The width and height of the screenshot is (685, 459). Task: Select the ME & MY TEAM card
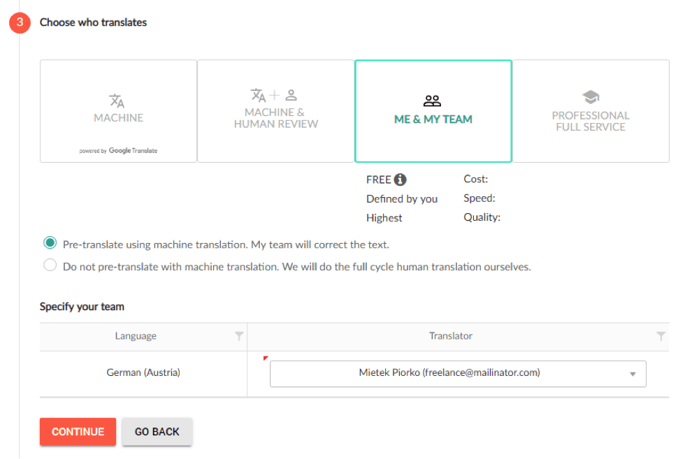coord(433,111)
